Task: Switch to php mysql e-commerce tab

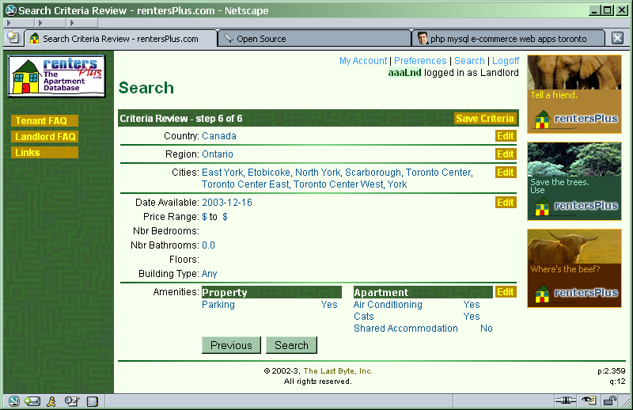Action: click(x=506, y=38)
